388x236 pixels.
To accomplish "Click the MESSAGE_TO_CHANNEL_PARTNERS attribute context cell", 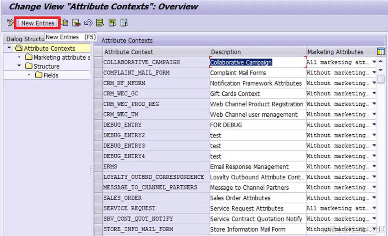I will point(156,187).
